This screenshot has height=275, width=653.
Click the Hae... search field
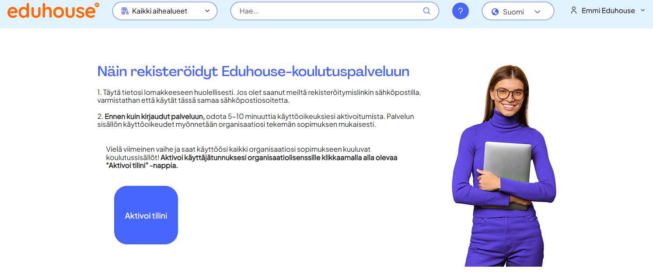[335, 11]
